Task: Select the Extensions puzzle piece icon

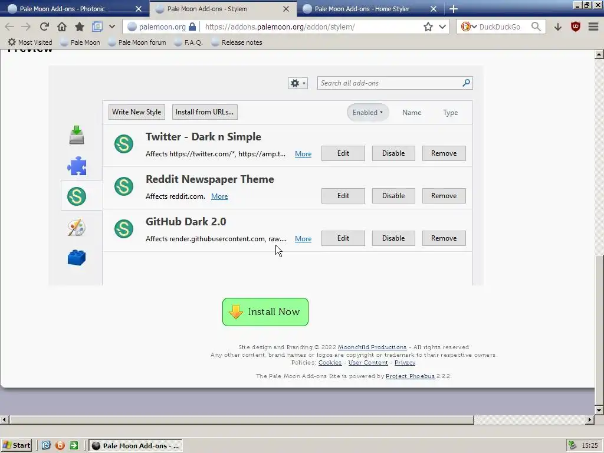Action: [77, 166]
